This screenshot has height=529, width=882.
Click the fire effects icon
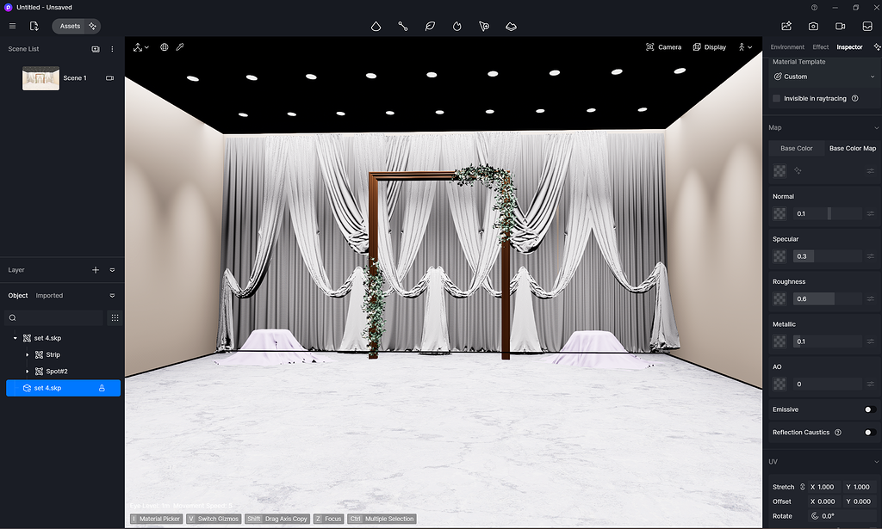point(457,26)
